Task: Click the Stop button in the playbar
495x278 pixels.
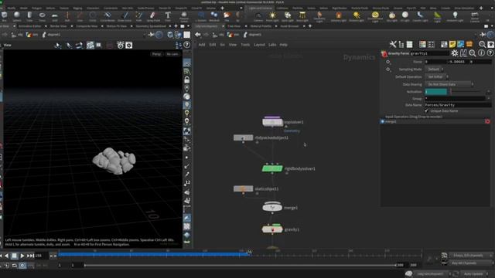Action: click(14, 256)
